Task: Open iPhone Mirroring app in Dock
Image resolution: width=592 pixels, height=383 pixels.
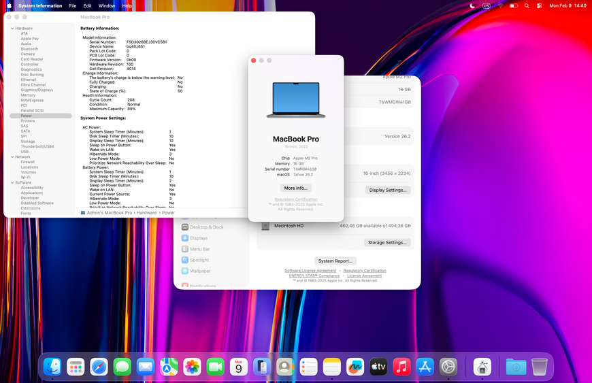Action: coord(262,367)
